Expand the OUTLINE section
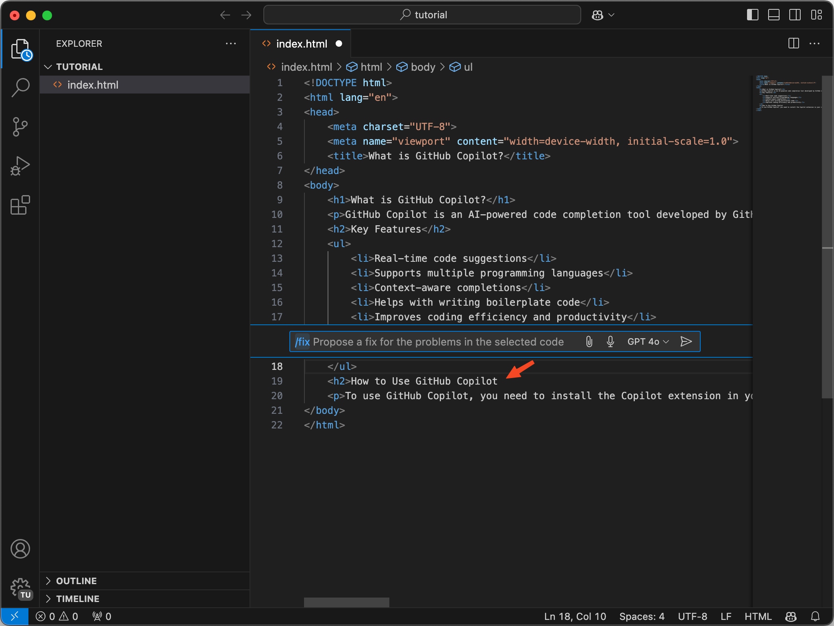834x626 pixels. pos(76,581)
